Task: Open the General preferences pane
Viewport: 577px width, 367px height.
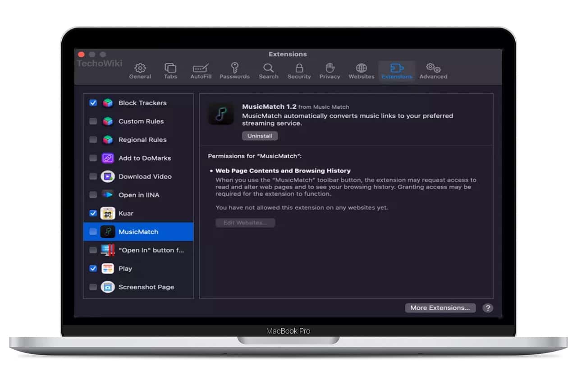Action: point(140,71)
